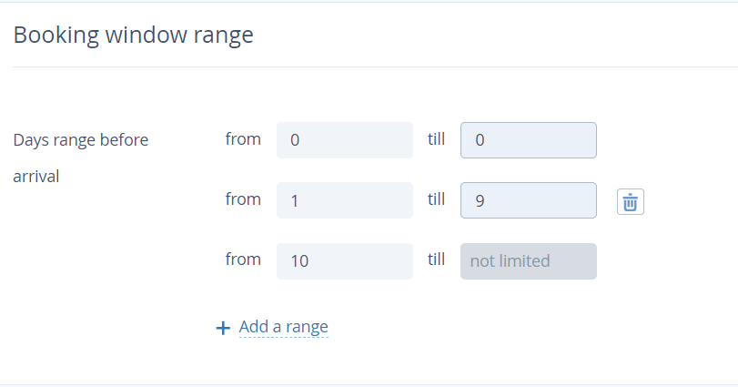738x387 pixels.
Task: Click the from field containing 1
Action: pos(344,200)
